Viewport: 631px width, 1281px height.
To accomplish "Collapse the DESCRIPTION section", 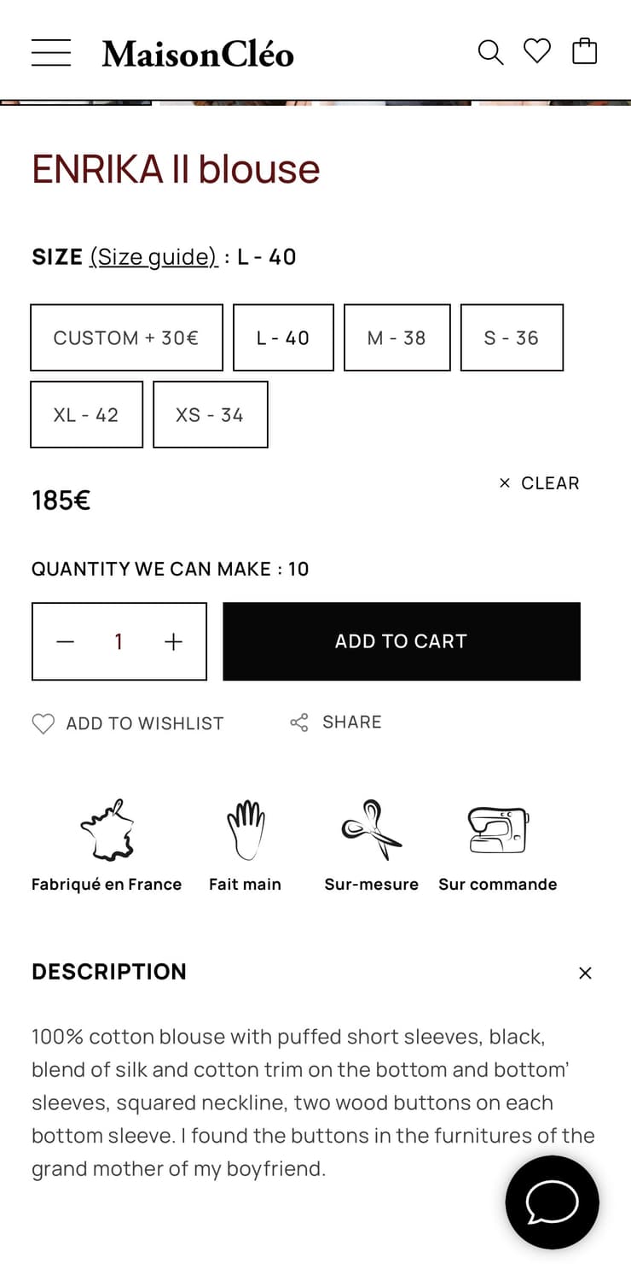I will pyautogui.click(x=585, y=973).
